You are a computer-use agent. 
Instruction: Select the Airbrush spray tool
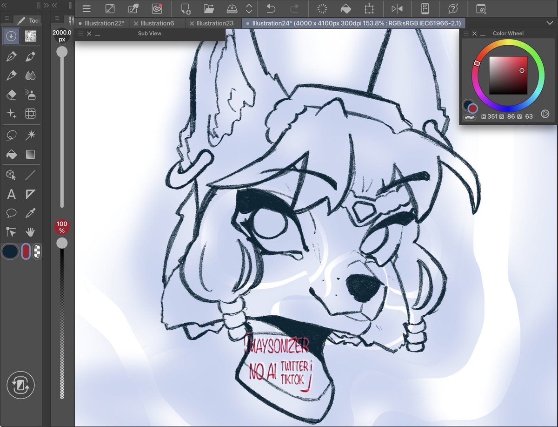tap(31, 95)
